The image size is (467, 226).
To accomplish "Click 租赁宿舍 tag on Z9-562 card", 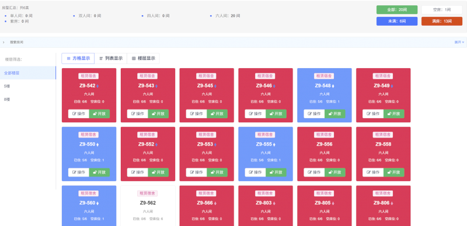I will point(148,193).
